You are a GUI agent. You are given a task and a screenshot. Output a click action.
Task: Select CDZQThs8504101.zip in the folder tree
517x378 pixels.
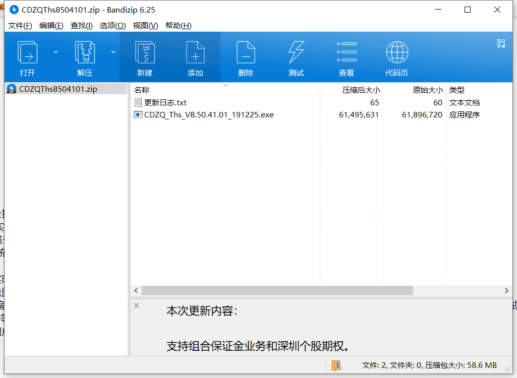[x=66, y=89]
